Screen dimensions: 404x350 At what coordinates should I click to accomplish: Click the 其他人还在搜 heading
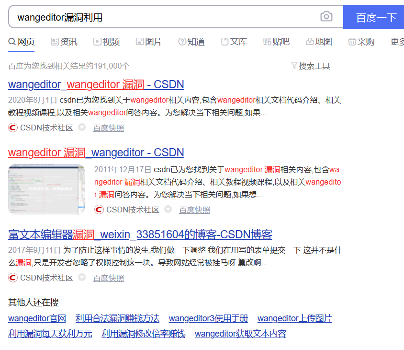[34, 302]
